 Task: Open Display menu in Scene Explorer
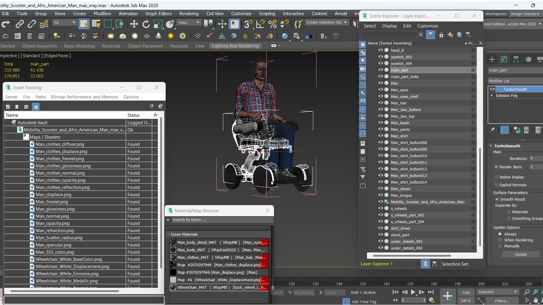point(389,26)
